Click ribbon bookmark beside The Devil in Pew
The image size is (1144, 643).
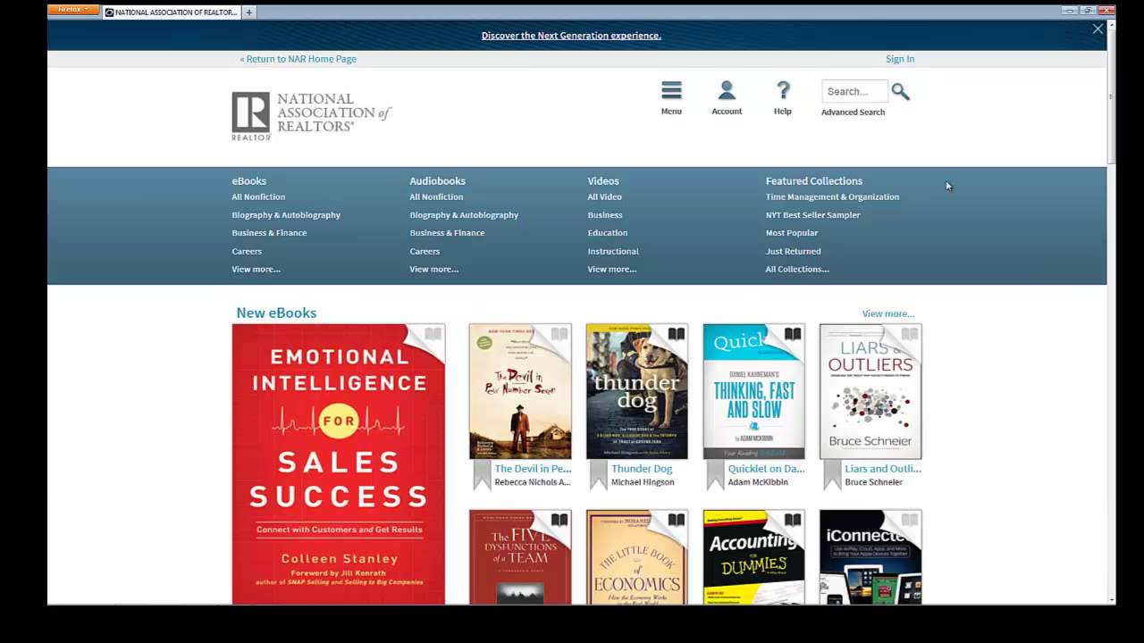(482, 475)
